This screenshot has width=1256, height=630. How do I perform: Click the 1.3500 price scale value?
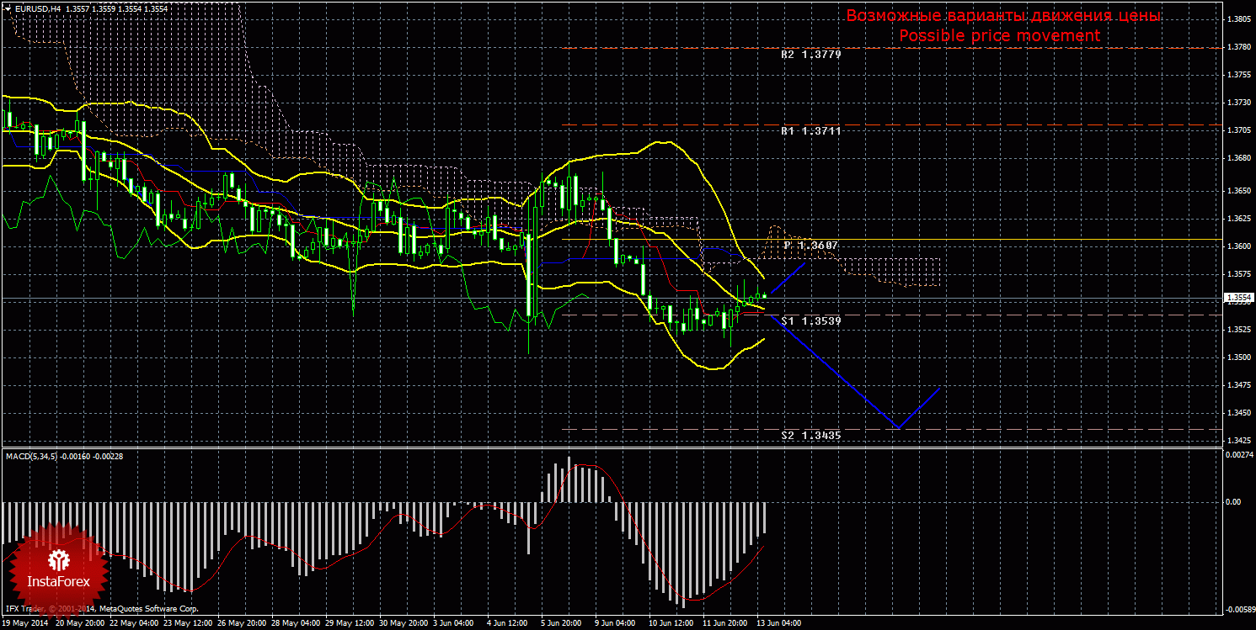pos(1237,357)
